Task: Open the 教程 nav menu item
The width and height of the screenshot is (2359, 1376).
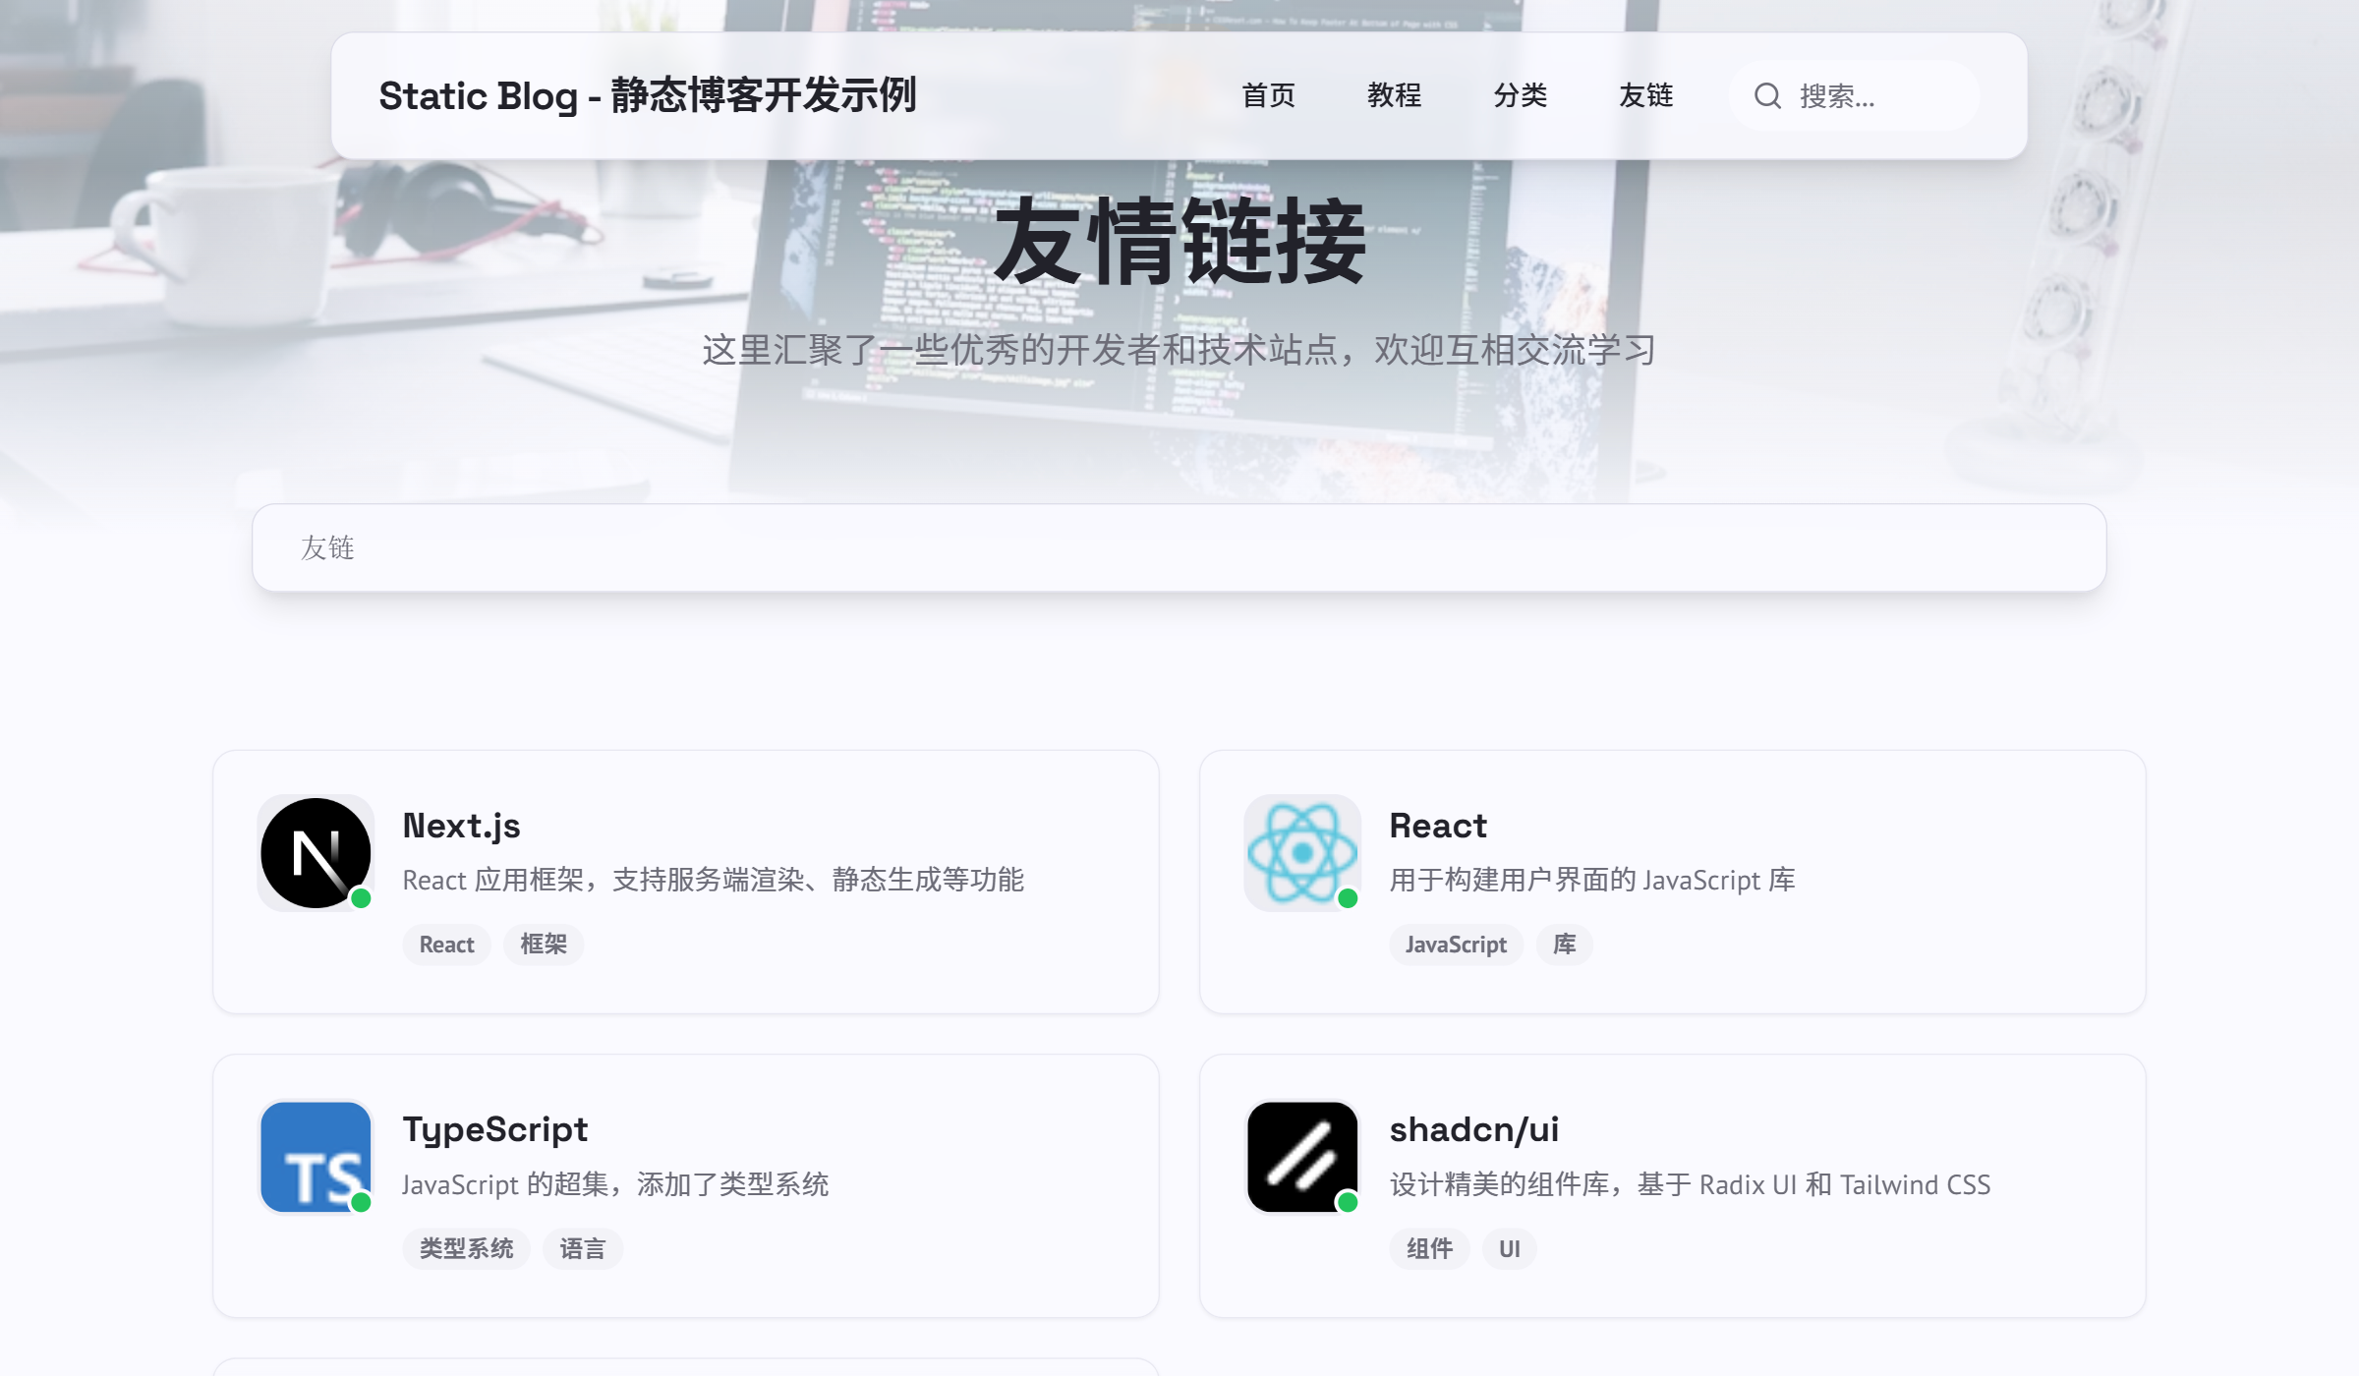Action: click(x=1394, y=95)
